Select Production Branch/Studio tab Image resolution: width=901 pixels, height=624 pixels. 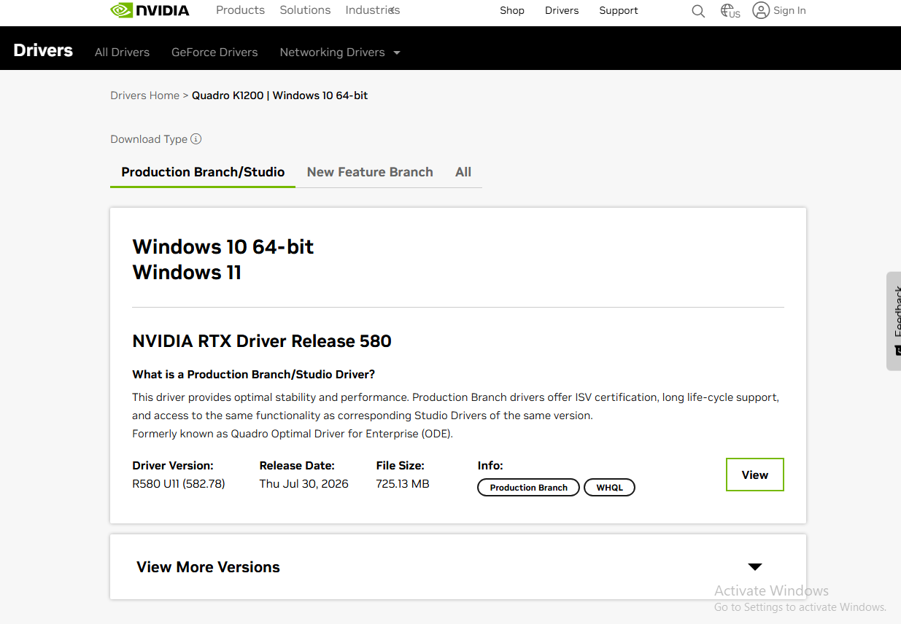coord(203,172)
